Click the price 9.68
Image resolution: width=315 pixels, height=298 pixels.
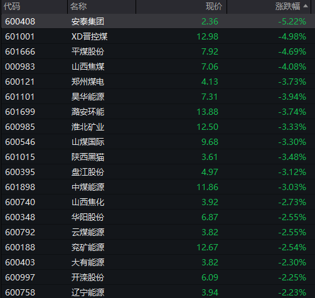210,142
